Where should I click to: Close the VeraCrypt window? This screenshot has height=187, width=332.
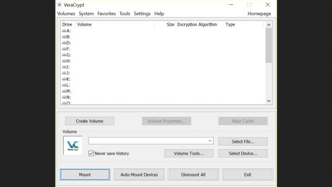point(268,5)
